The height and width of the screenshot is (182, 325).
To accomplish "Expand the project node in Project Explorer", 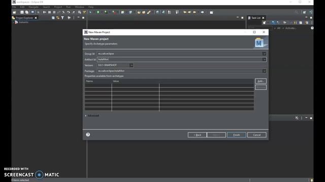I will click(x=13, y=22).
